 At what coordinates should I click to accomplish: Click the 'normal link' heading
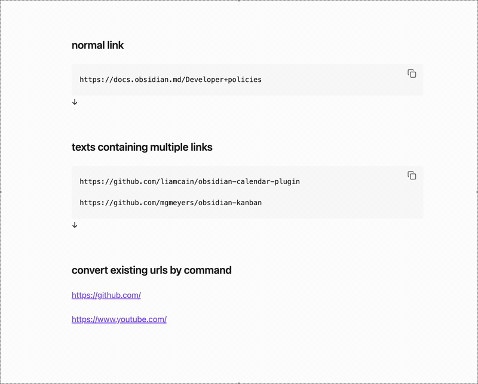click(x=97, y=45)
